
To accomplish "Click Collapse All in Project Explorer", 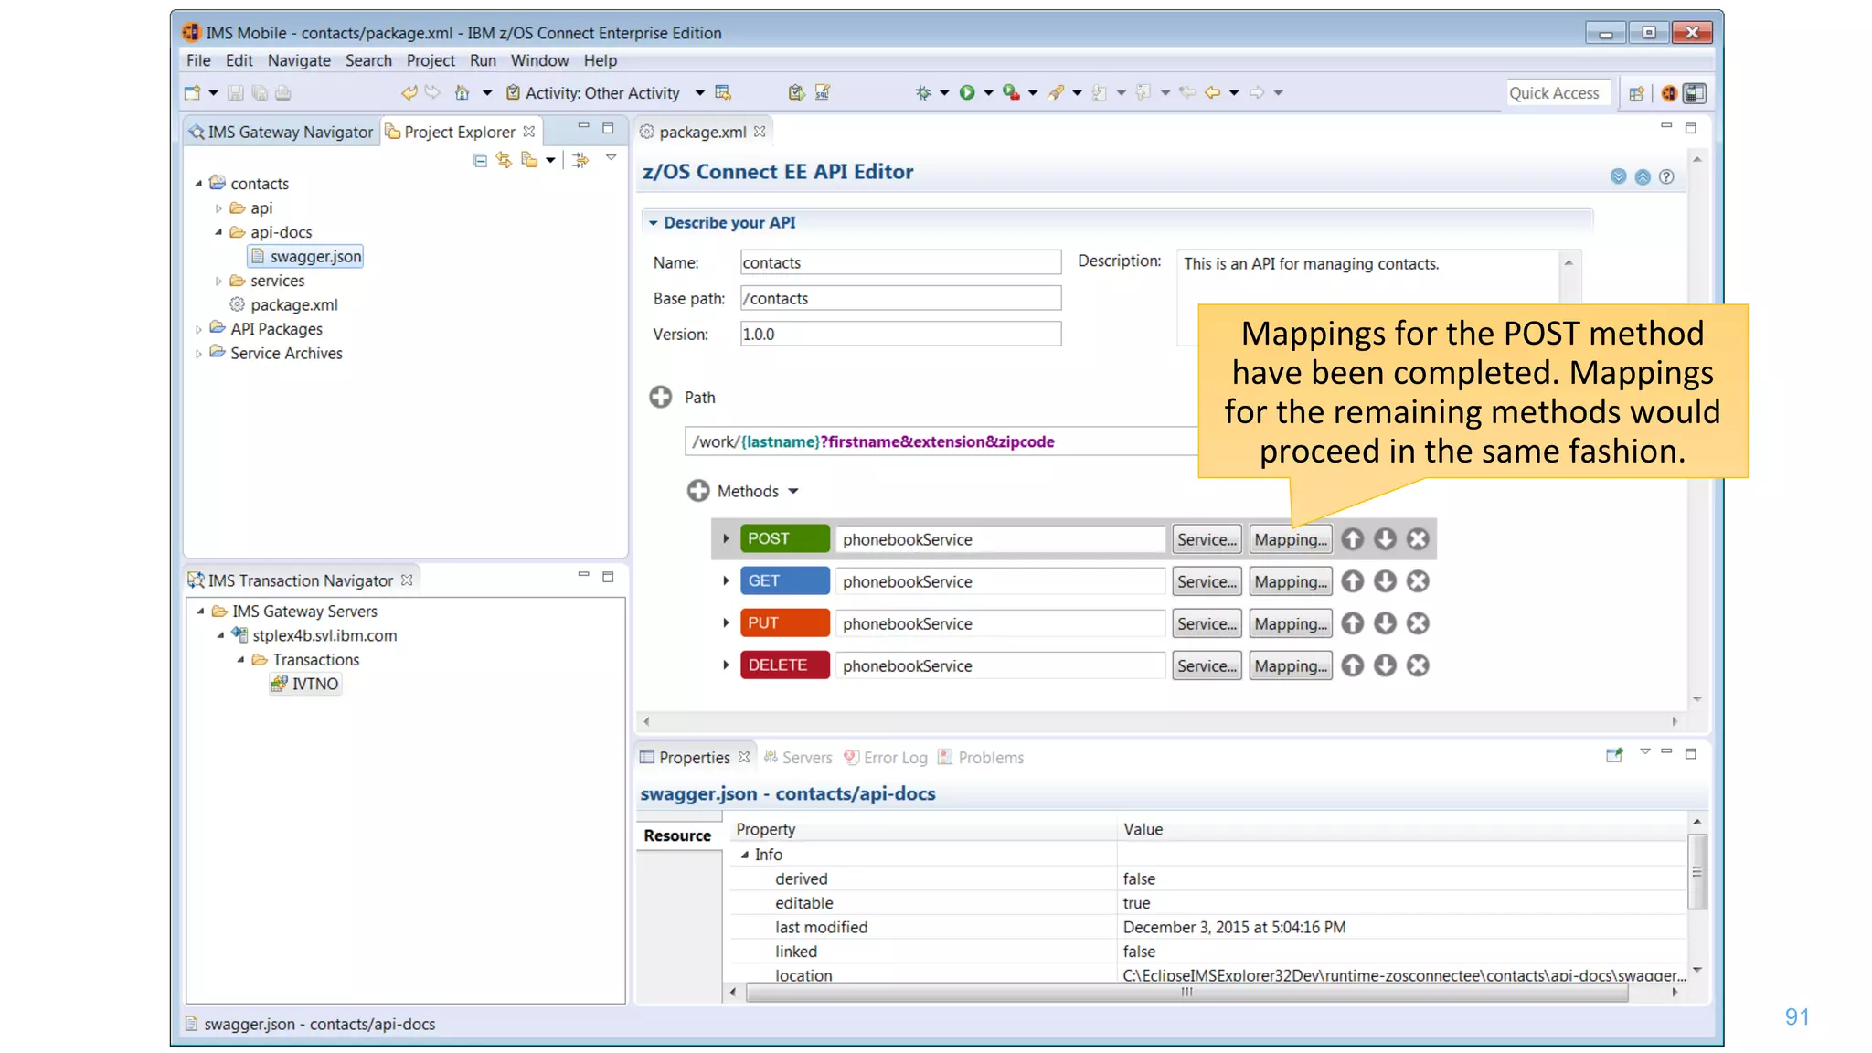I will (480, 160).
